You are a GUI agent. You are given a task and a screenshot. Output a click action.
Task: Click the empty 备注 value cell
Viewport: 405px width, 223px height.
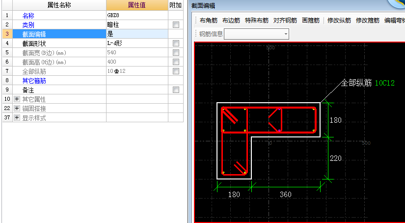click(137, 90)
